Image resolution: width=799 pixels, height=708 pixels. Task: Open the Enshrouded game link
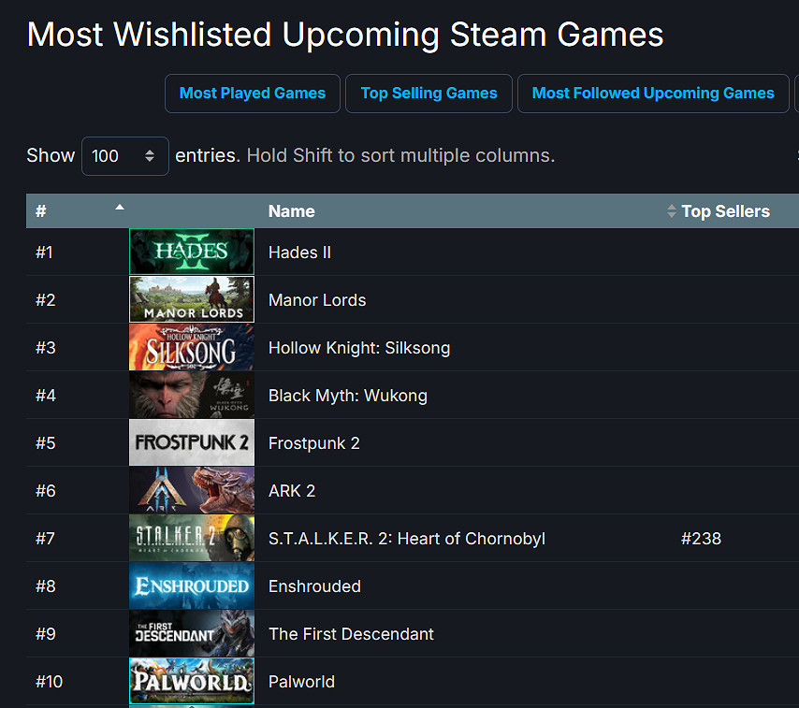pyautogui.click(x=314, y=586)
